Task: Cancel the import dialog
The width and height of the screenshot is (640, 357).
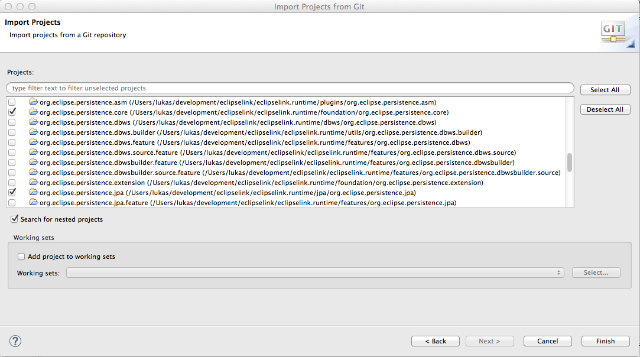Action: point(548,341)
